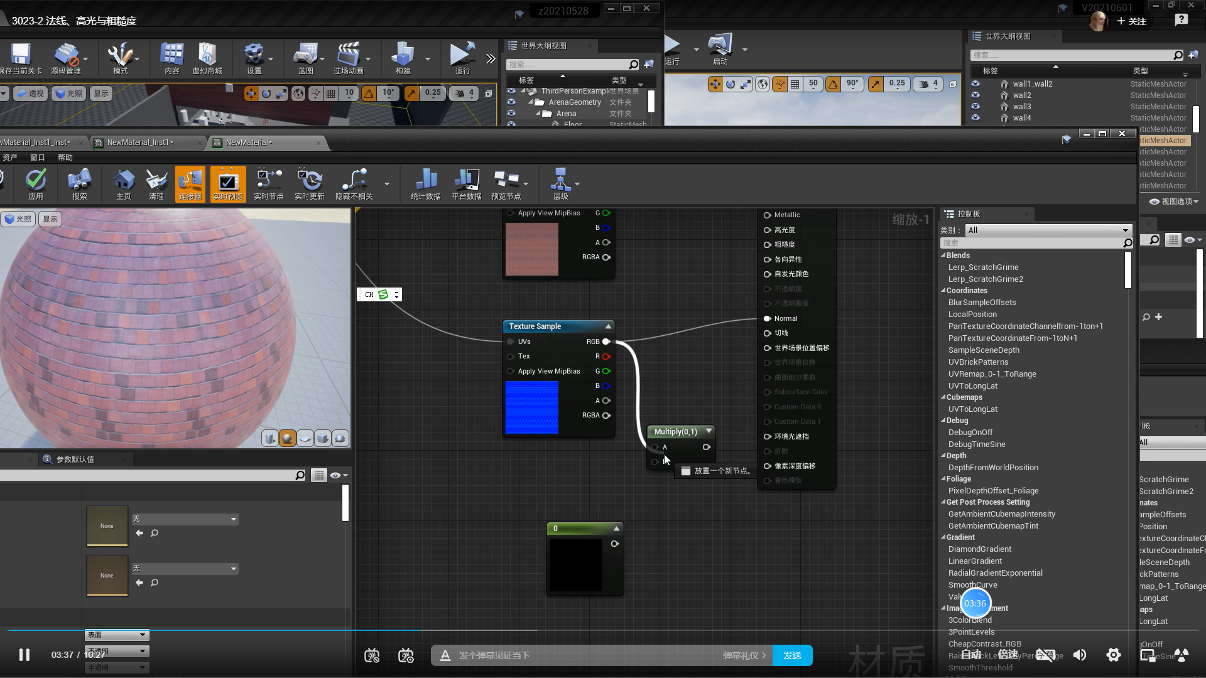This screenshot has width=1206, height=678.
Task: Toggle the preview Lighting (光照) button
Action: [x=18, y=218]
